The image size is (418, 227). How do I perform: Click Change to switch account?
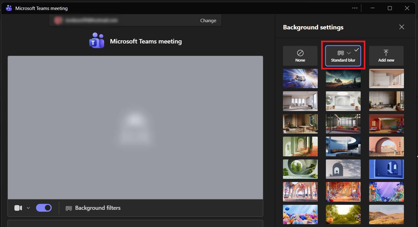208,21
